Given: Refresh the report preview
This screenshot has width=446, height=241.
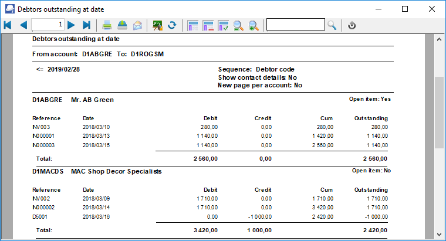Looking at the screenshot, I should tap(172, 25).
